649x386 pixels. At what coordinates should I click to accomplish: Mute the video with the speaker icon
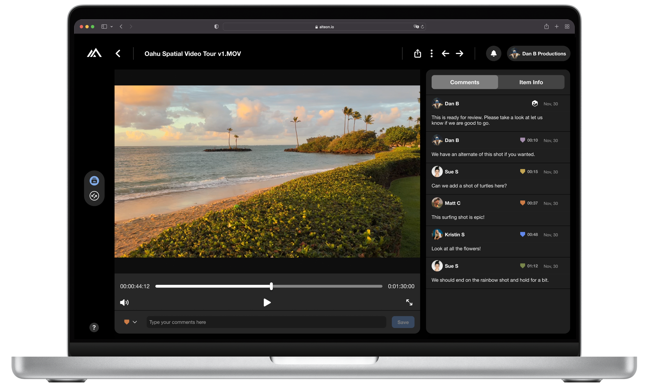click(124, 302)
